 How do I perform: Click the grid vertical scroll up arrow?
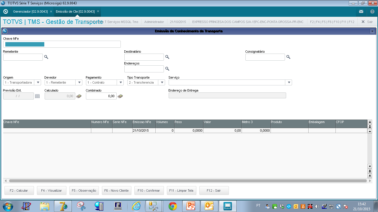[x=370, y=131]
